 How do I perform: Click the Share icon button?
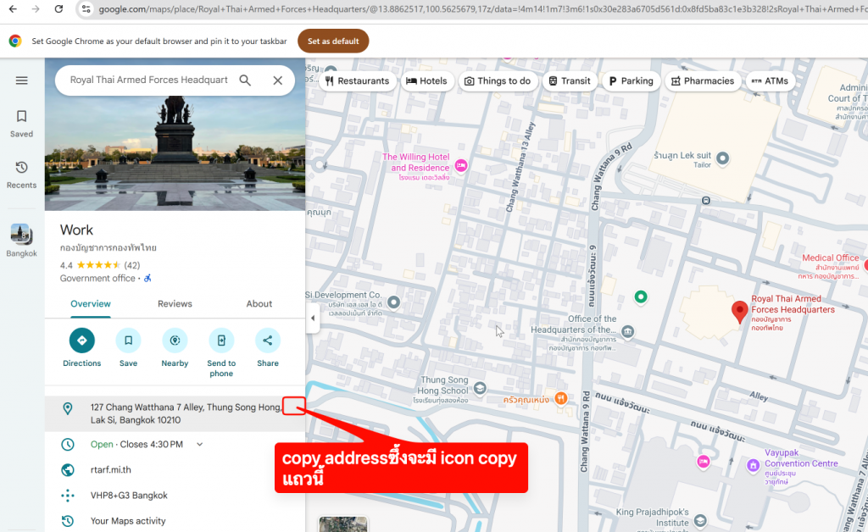tap(268, 341)
